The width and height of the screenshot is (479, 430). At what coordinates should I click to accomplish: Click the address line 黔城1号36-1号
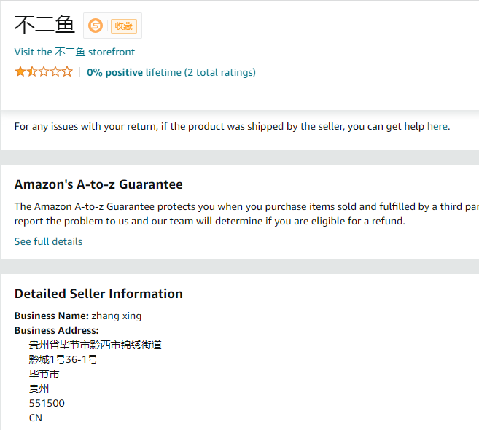pyautogui.click(x=63, y=359)
